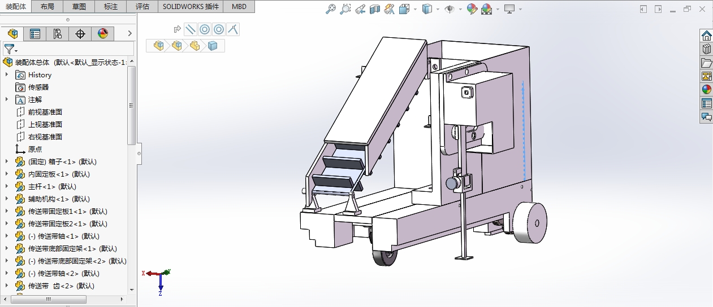Click the Zoom to Fit icon

(x=331, y=9)
